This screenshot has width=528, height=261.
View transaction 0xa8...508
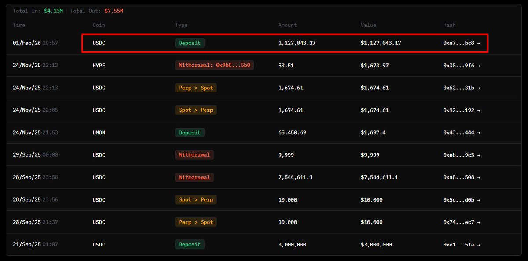[x=462, y=177]
